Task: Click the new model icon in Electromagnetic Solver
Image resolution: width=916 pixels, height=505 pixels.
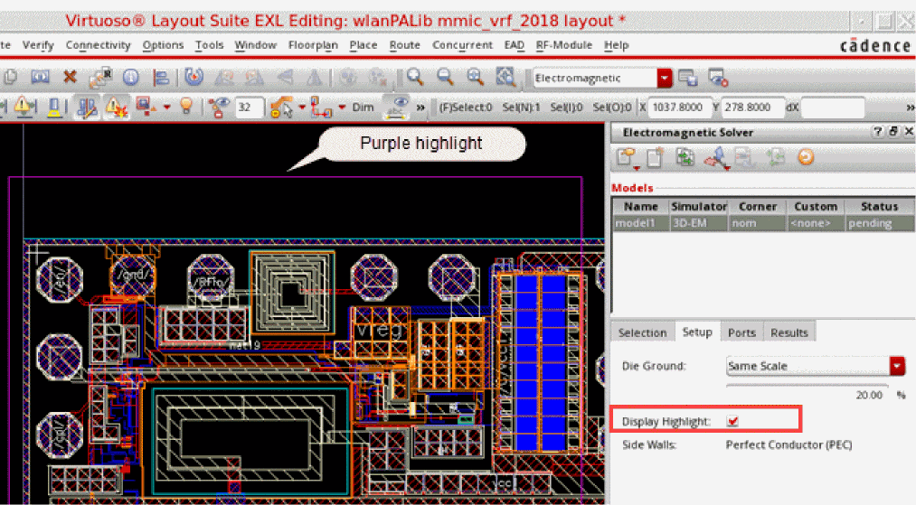Action: point(627,157)
